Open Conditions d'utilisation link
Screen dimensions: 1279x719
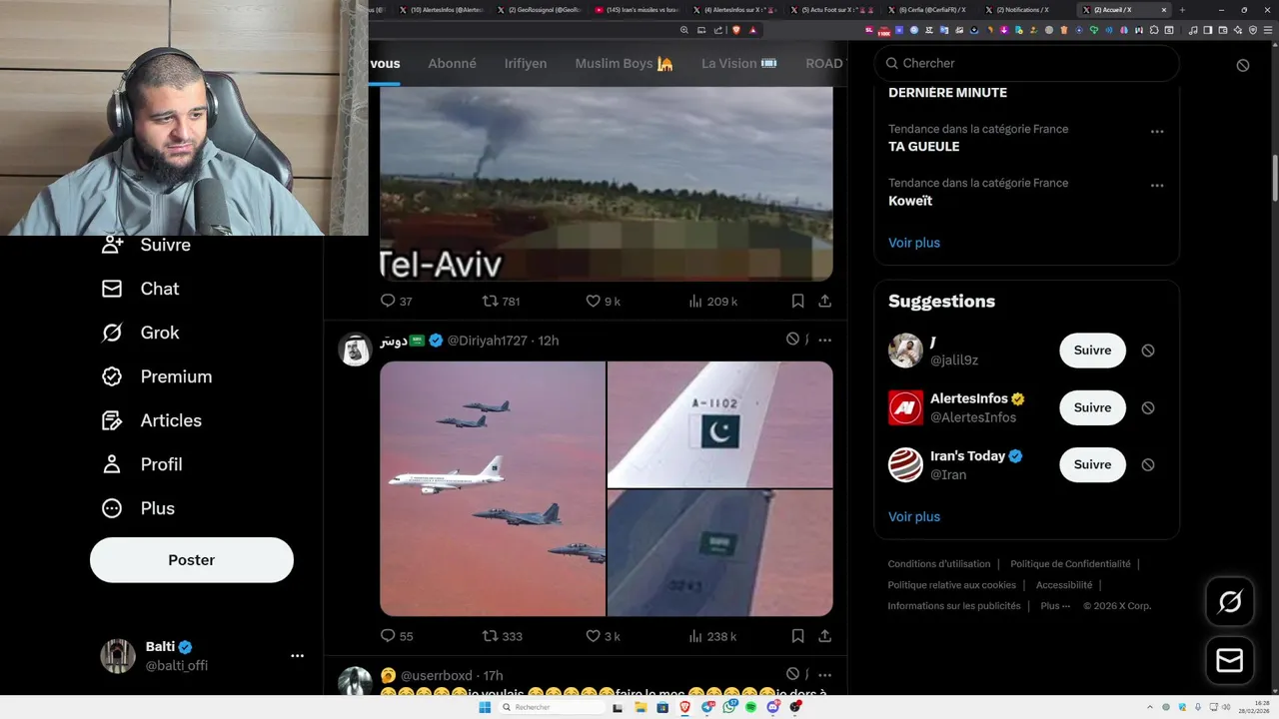point(939,564)
